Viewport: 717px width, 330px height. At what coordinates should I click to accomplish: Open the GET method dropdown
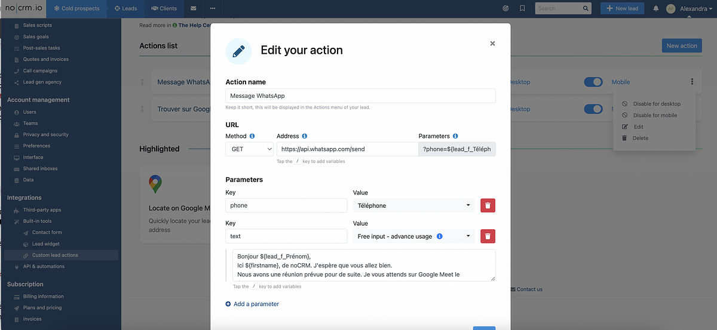point(249,149)
